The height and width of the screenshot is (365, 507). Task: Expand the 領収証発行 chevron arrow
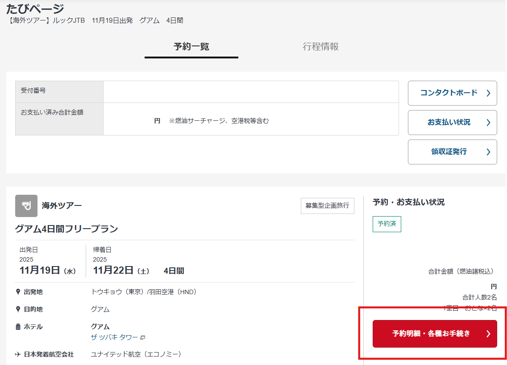pos(488,152)
